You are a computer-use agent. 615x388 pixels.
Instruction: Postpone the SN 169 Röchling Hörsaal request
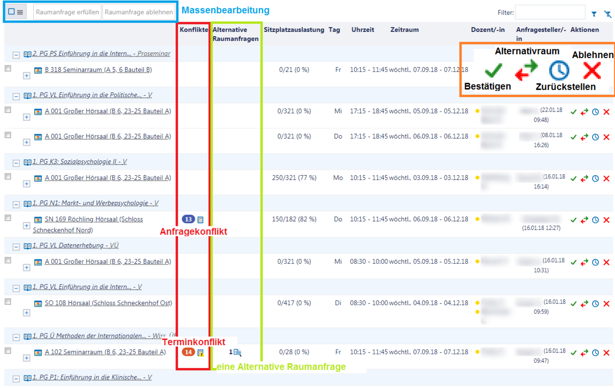pos(595,220)
